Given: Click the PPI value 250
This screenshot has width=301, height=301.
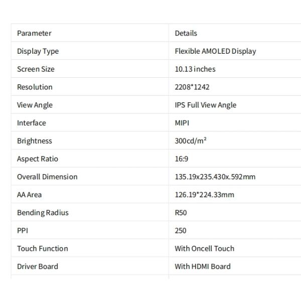Looking at the screenshot, I should [180, 231].
